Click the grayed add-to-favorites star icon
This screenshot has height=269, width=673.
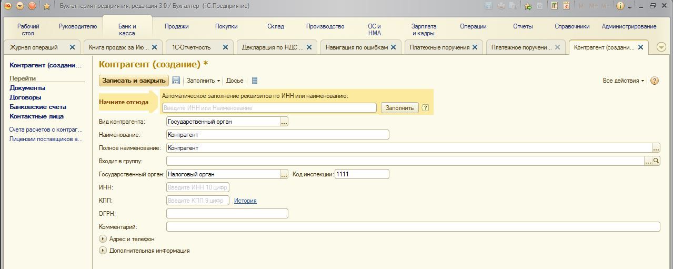[x=540, y=6]
